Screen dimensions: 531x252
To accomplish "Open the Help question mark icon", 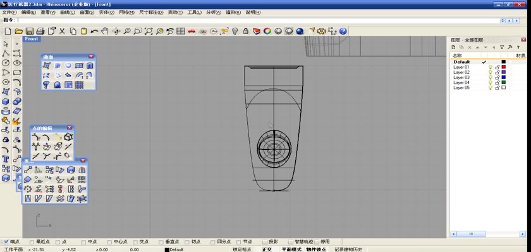I will (343, 31).
